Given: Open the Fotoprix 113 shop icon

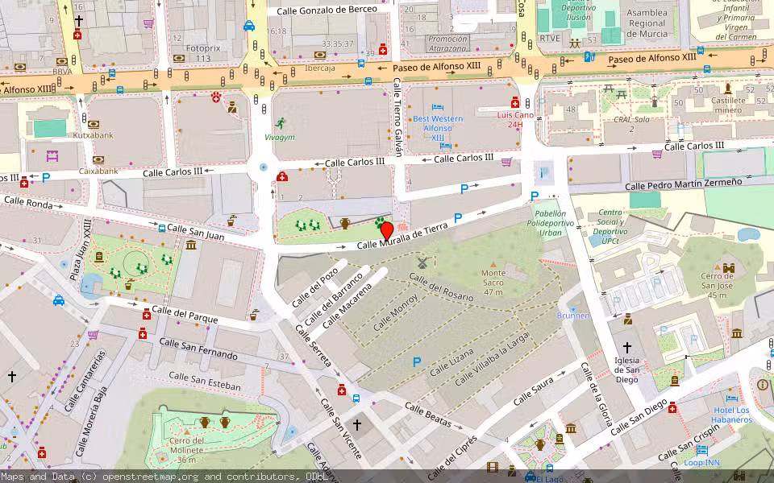Looking at the screenshot, I should point(179,58).
